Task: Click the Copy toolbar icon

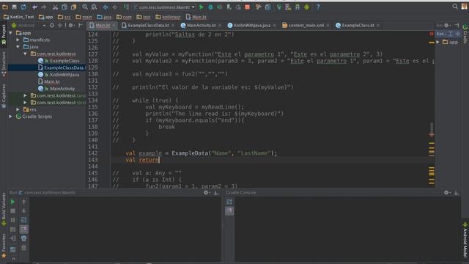Action: coord(64,7)
